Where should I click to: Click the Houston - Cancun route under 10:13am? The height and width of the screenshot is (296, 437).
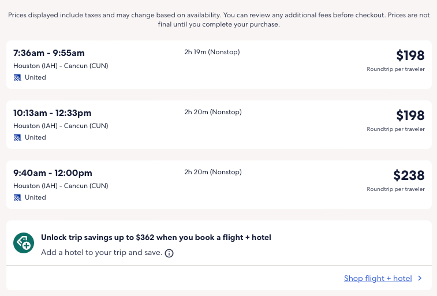tap(61, 126)
